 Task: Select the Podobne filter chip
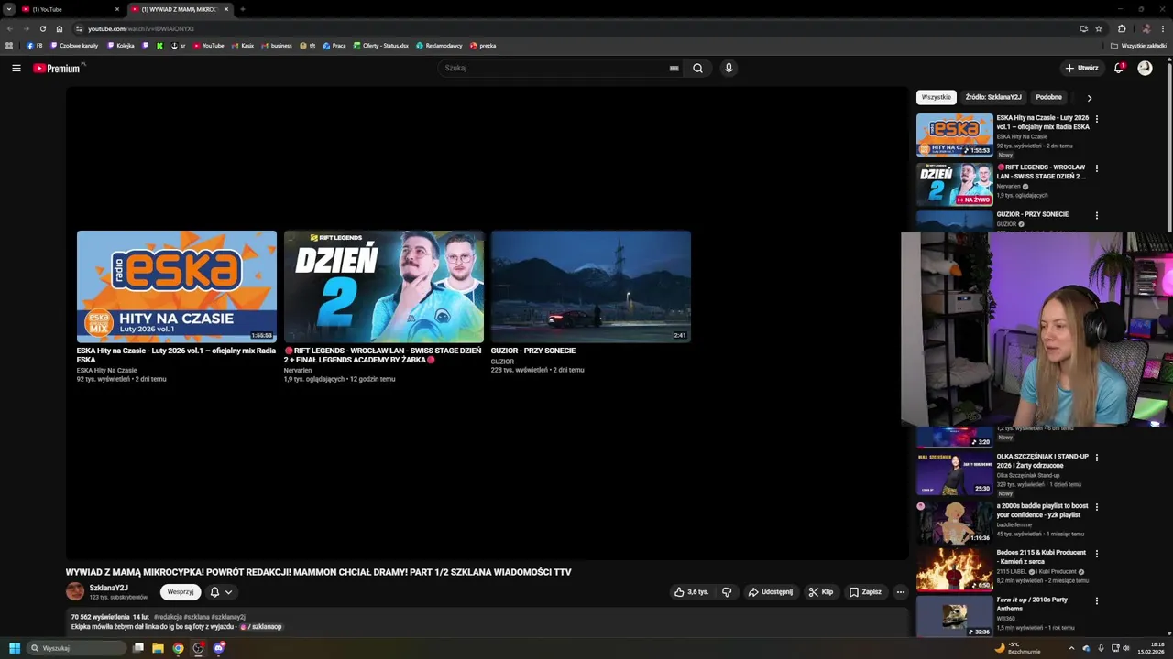tap(1049, 97)
